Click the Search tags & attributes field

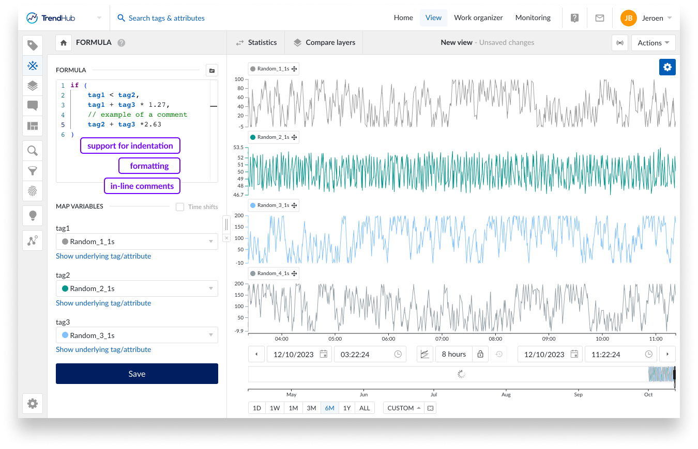tap(166, 18)
